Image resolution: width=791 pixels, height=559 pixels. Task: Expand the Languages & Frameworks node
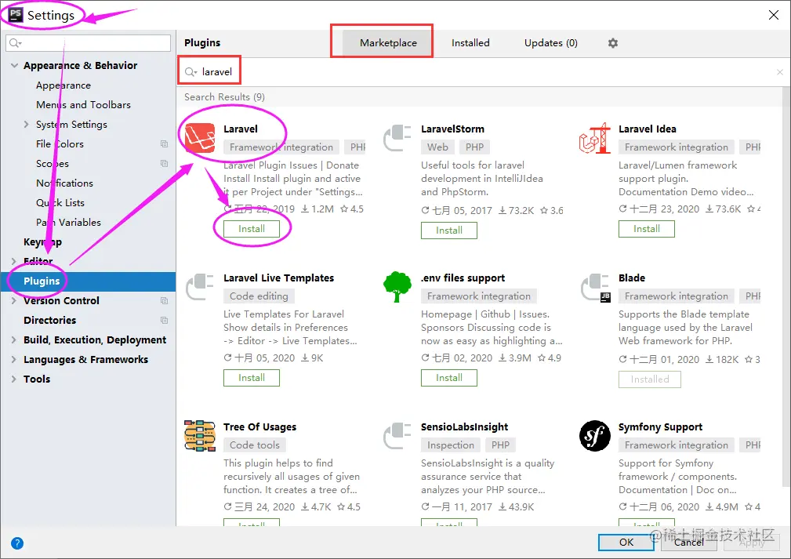click(13, 360)
